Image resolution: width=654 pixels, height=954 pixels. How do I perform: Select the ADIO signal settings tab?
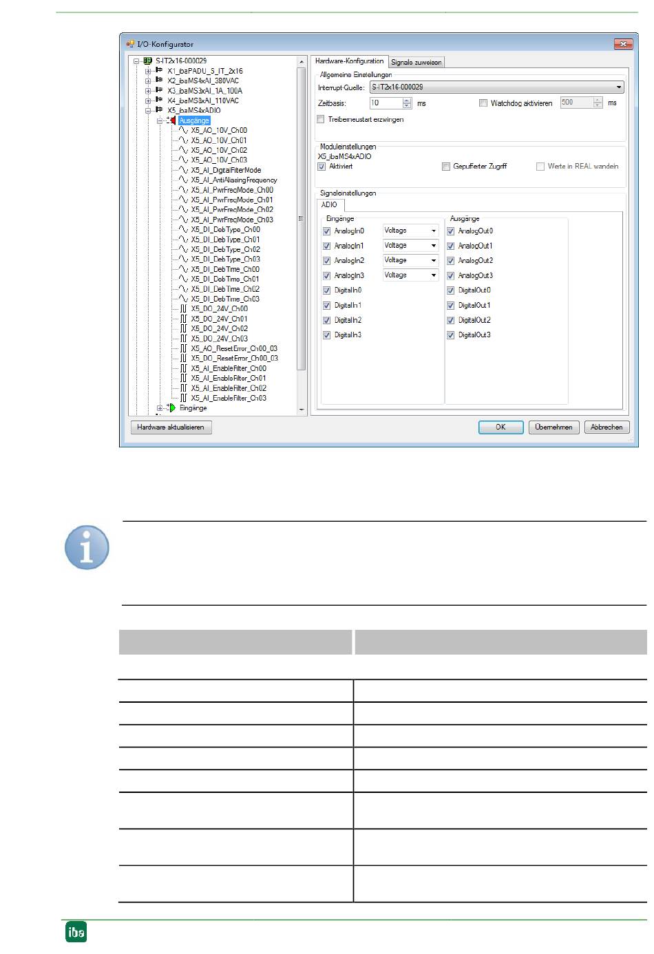[330, 204]
